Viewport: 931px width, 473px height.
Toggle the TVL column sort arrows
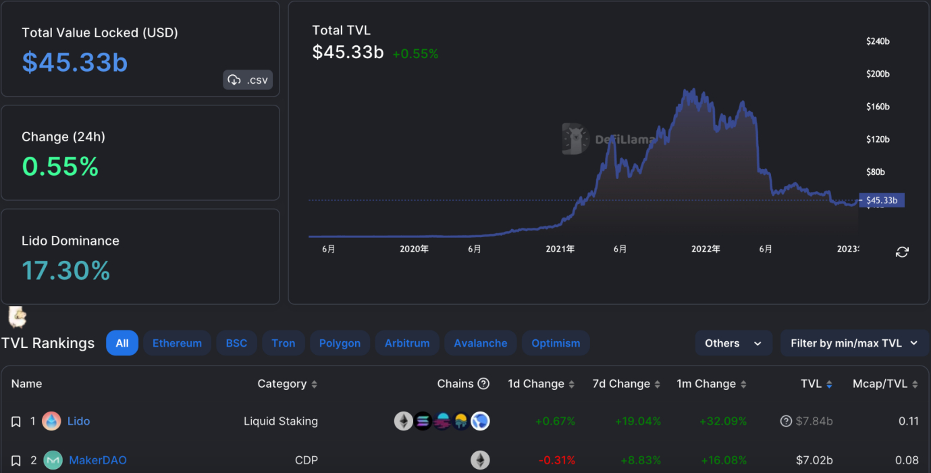point(829,384)
